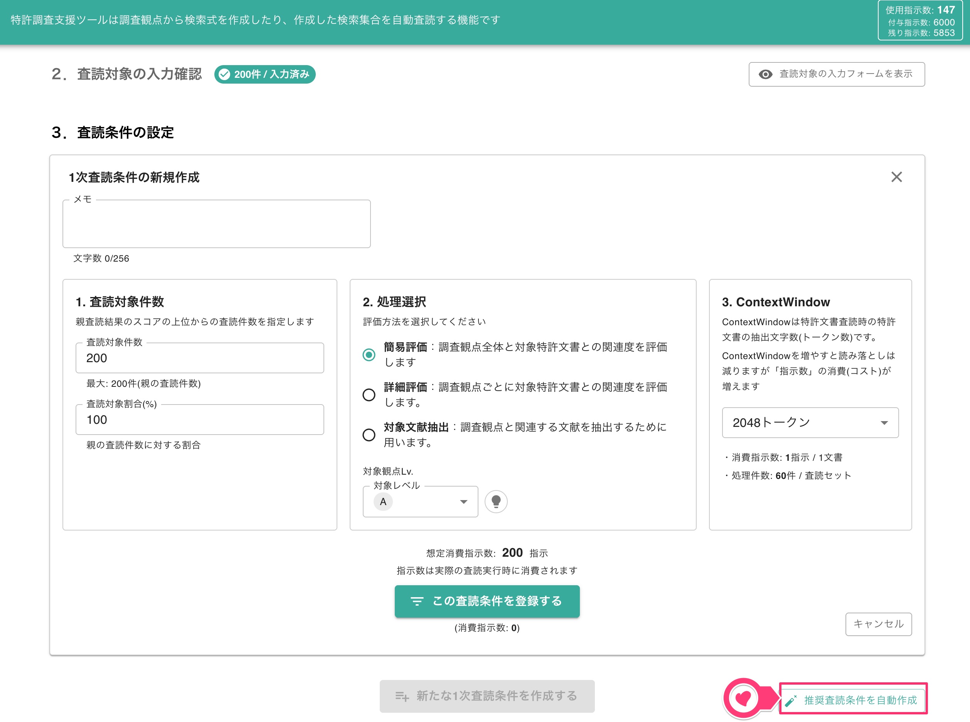Click the 対象観点Lv. label
The image size is (970, 722).
[x=388, y=471]
